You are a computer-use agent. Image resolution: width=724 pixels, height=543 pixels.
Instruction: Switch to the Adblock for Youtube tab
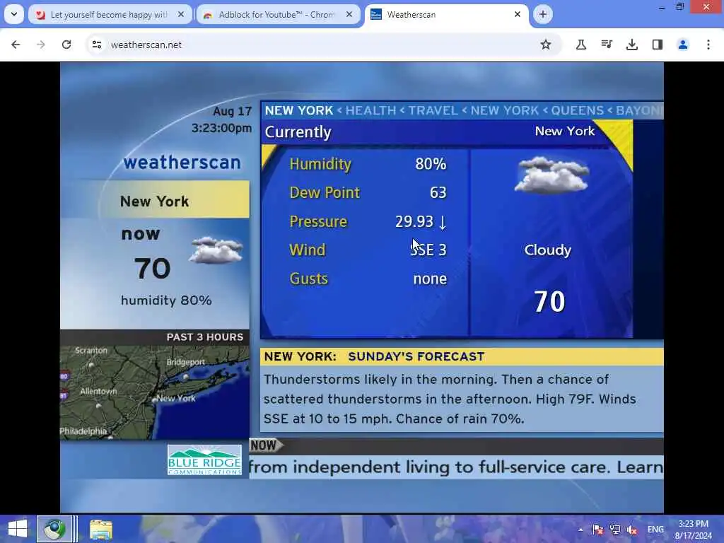tap(277, 15)
